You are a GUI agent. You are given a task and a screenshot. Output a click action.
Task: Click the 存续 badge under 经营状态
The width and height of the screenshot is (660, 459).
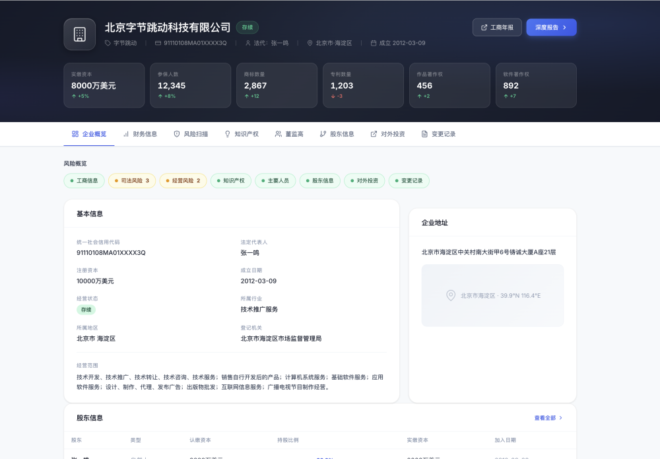point(86,310)
